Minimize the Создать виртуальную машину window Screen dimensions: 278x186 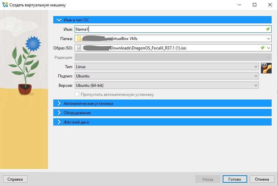coord(239,5)
